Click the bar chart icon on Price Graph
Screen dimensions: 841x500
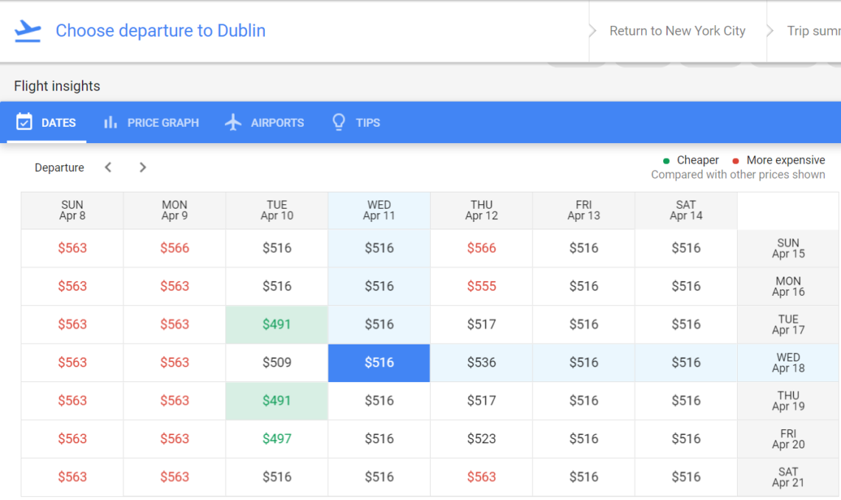pyautogui.click(x=111, y=122)
